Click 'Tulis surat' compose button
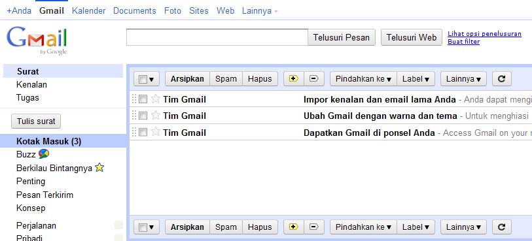 click(36, 121)
